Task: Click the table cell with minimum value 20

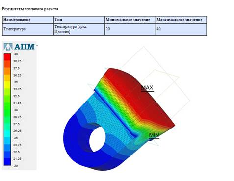Action: coord(130,29)
